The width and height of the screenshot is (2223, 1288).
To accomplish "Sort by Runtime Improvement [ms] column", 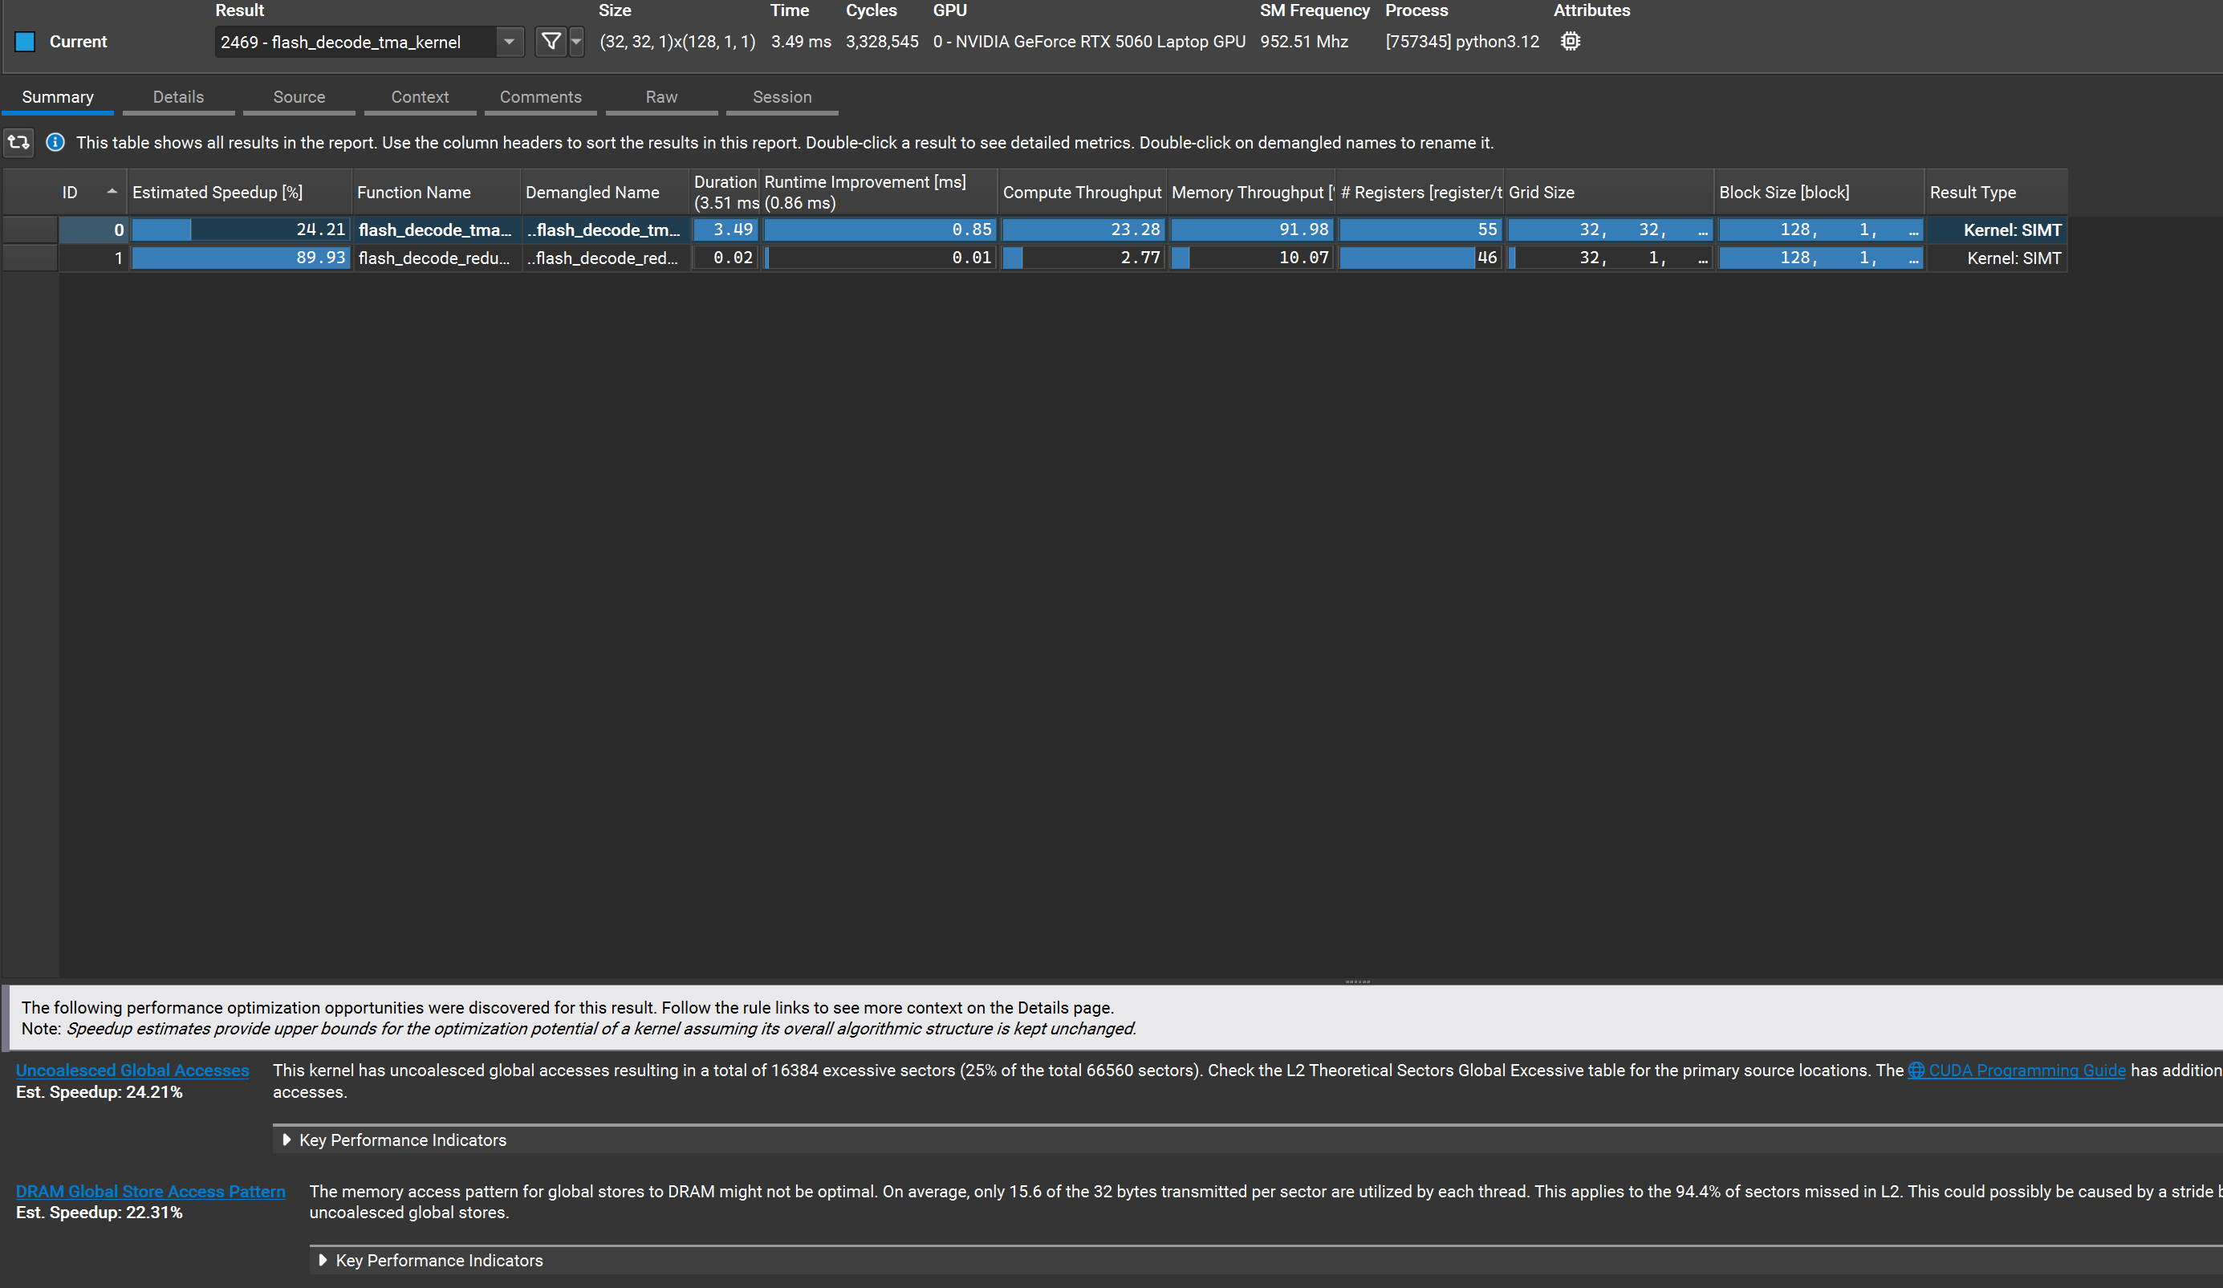I will 879,193.
